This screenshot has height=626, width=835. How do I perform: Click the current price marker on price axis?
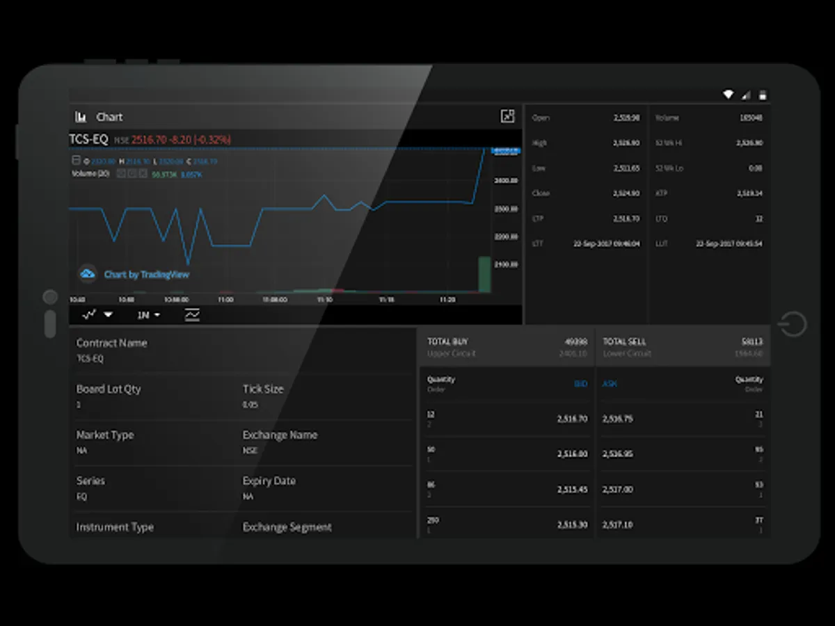point(505,150)
